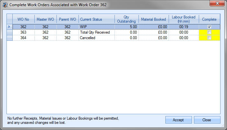227x130 pixels.
Task: Select row header for work order 364
Action: click(9, 38)
